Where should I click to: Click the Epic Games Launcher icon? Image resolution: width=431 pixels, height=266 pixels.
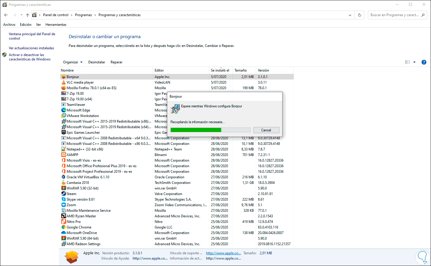point(63,133)
